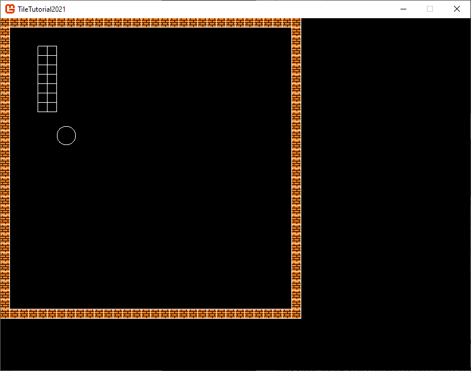The image size is (471, 371).
Task: Click the bottom-left corner brick tile
Action: [x=5, y=314]
